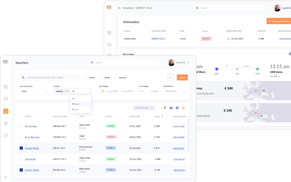Open edutravel.de link in Bruna Baumann row

179,137
